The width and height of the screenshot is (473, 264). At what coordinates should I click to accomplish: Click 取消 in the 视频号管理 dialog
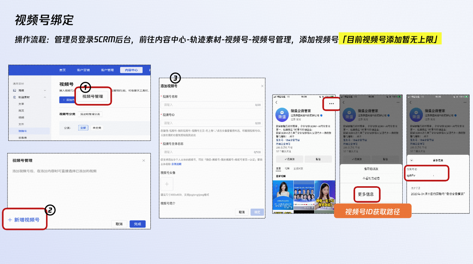tap(119, 224)
